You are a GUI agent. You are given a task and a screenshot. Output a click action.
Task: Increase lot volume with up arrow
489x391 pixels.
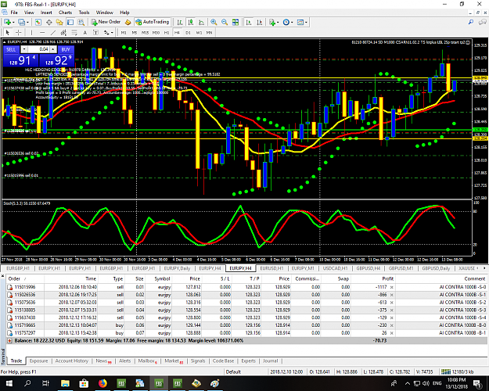[x=53, y=49]
